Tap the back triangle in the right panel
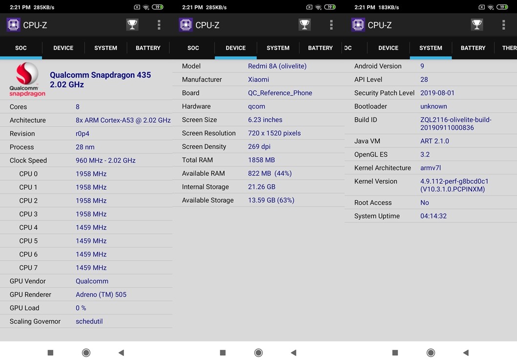This screenshot has width=517, height=364. [x=466, y=353]
